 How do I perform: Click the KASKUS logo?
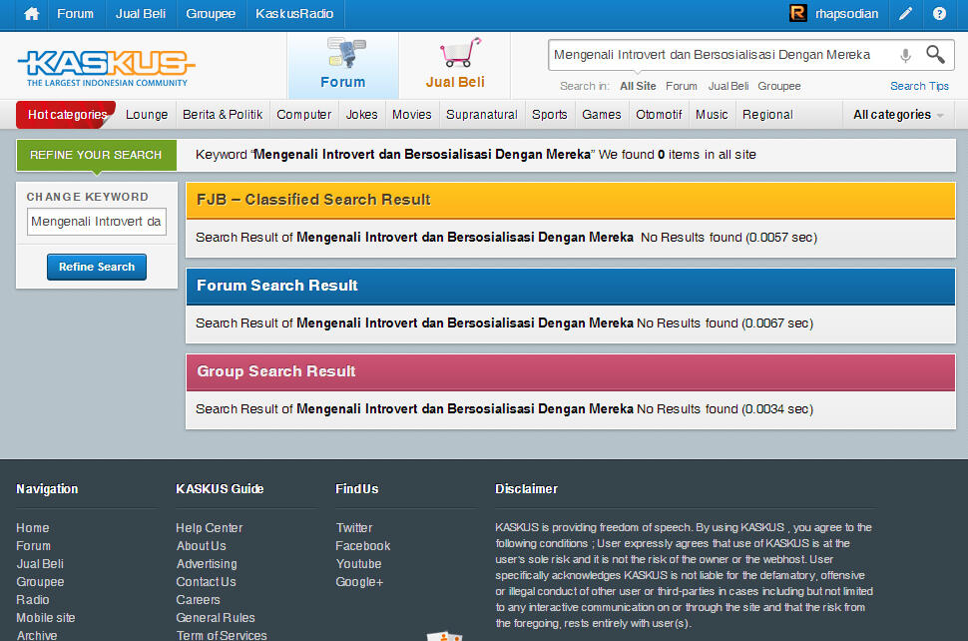(x=106, y=66)
